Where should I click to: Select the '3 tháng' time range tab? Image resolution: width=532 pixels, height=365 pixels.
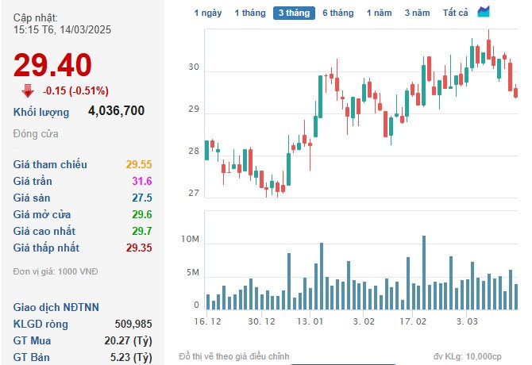tap(294, 13)
